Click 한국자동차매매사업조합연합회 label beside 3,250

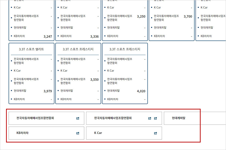(120, 18)
